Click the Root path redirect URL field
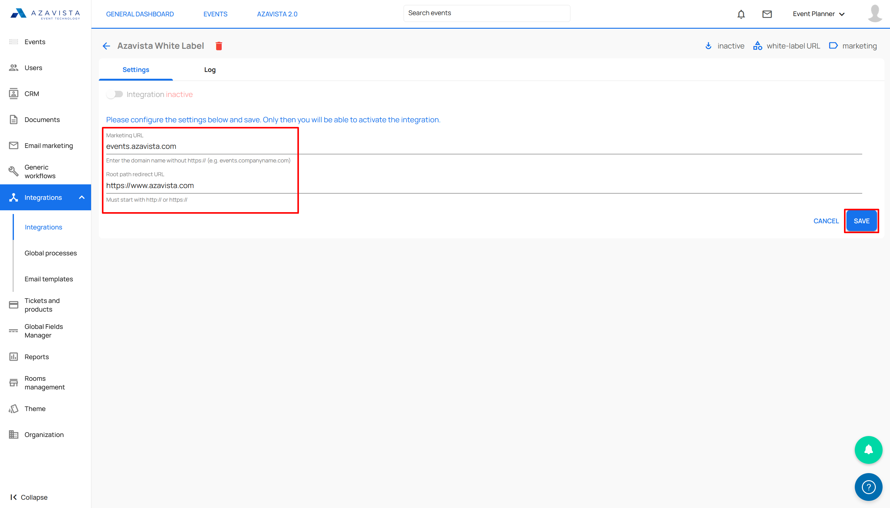 coord(484,186)
